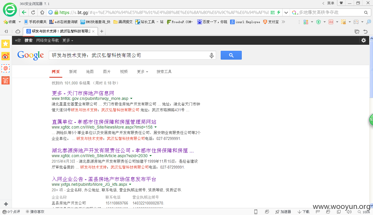Click the cloud icon left of the tab

18,31
